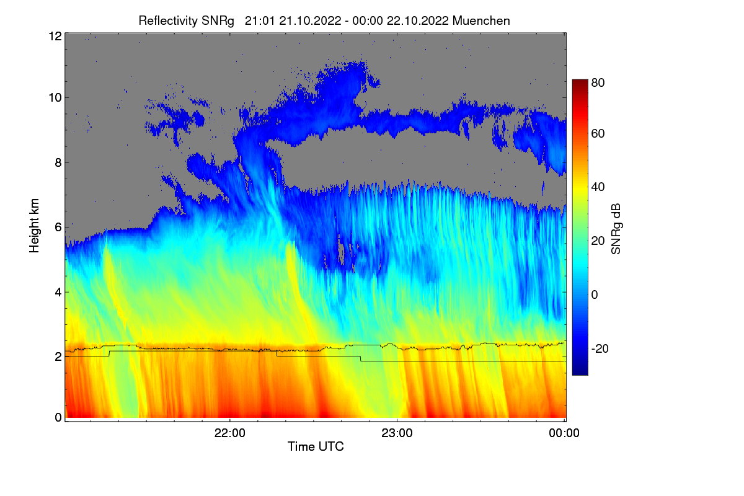Click the 22:00 time axis tick label
Image resolution: width=744 pixels, height=496 pixels.
tap(229, 433)
